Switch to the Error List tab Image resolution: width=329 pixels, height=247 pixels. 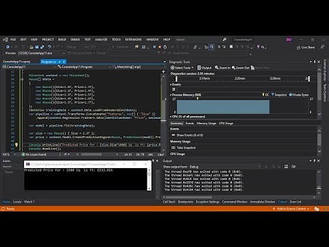[295, 202]
